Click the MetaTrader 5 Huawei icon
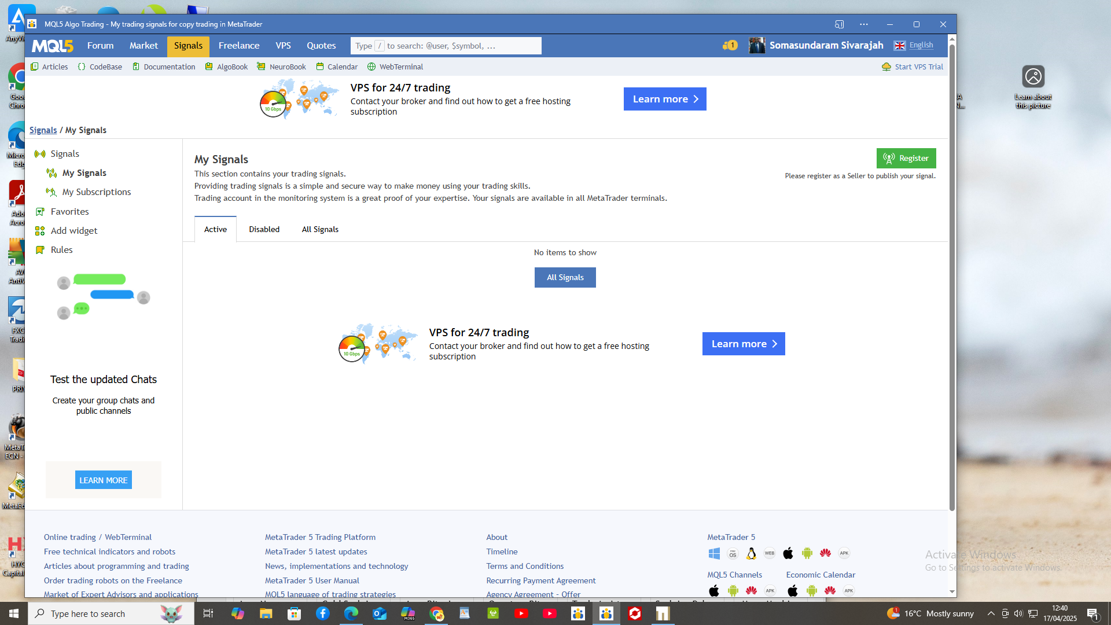This screenshot has height=625, width=1111. pyautogui.click(x=825, y=553)
